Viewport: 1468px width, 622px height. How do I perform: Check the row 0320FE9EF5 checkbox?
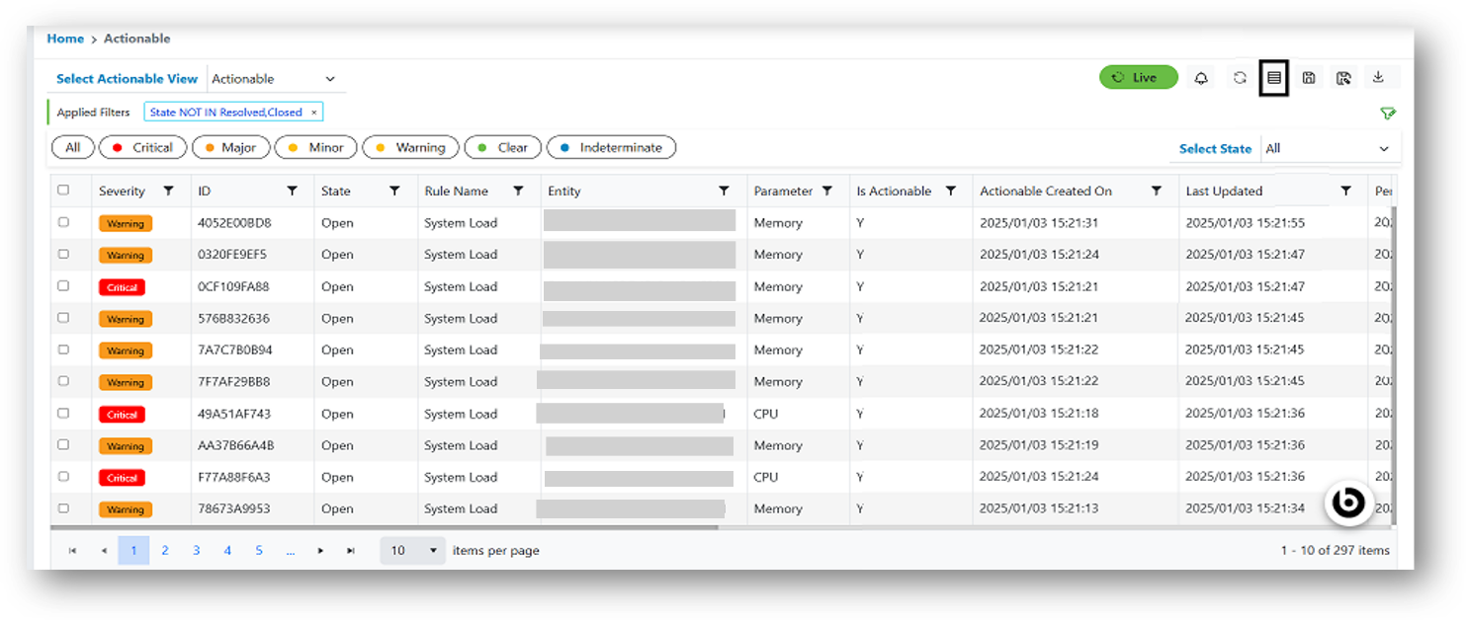point(63,254)
